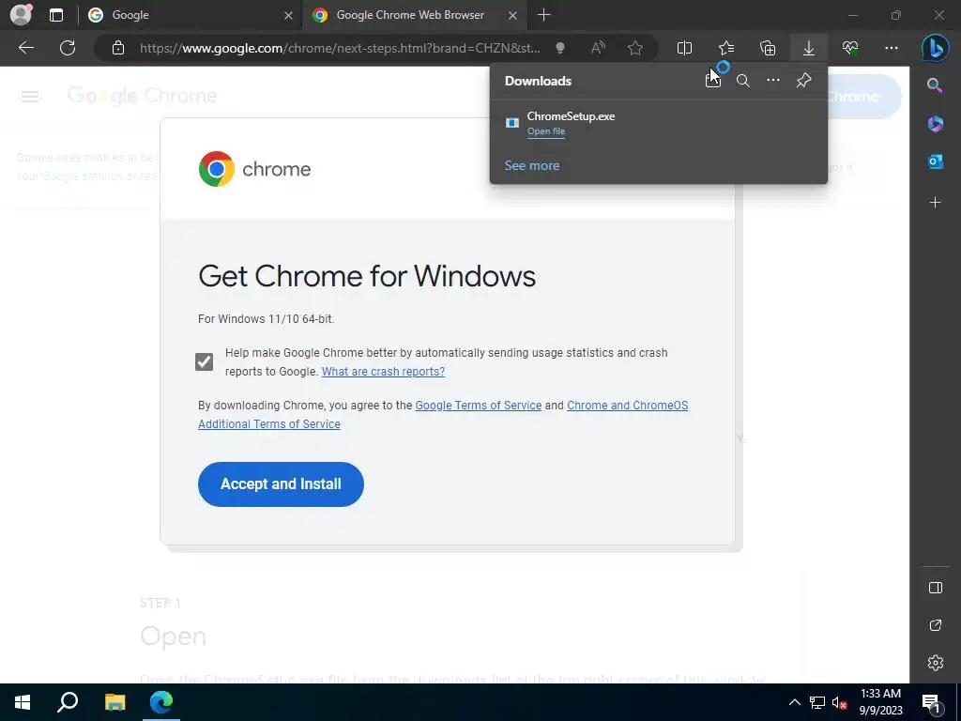The width and height of the screenshot is (961, 721).
Task: Open What are crash reports link
Action: point(383,372)
